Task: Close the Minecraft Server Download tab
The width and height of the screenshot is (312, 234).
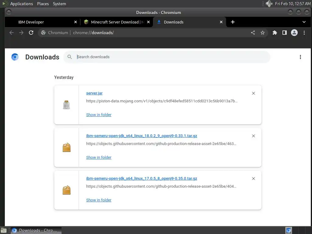Action: point(148,22)
